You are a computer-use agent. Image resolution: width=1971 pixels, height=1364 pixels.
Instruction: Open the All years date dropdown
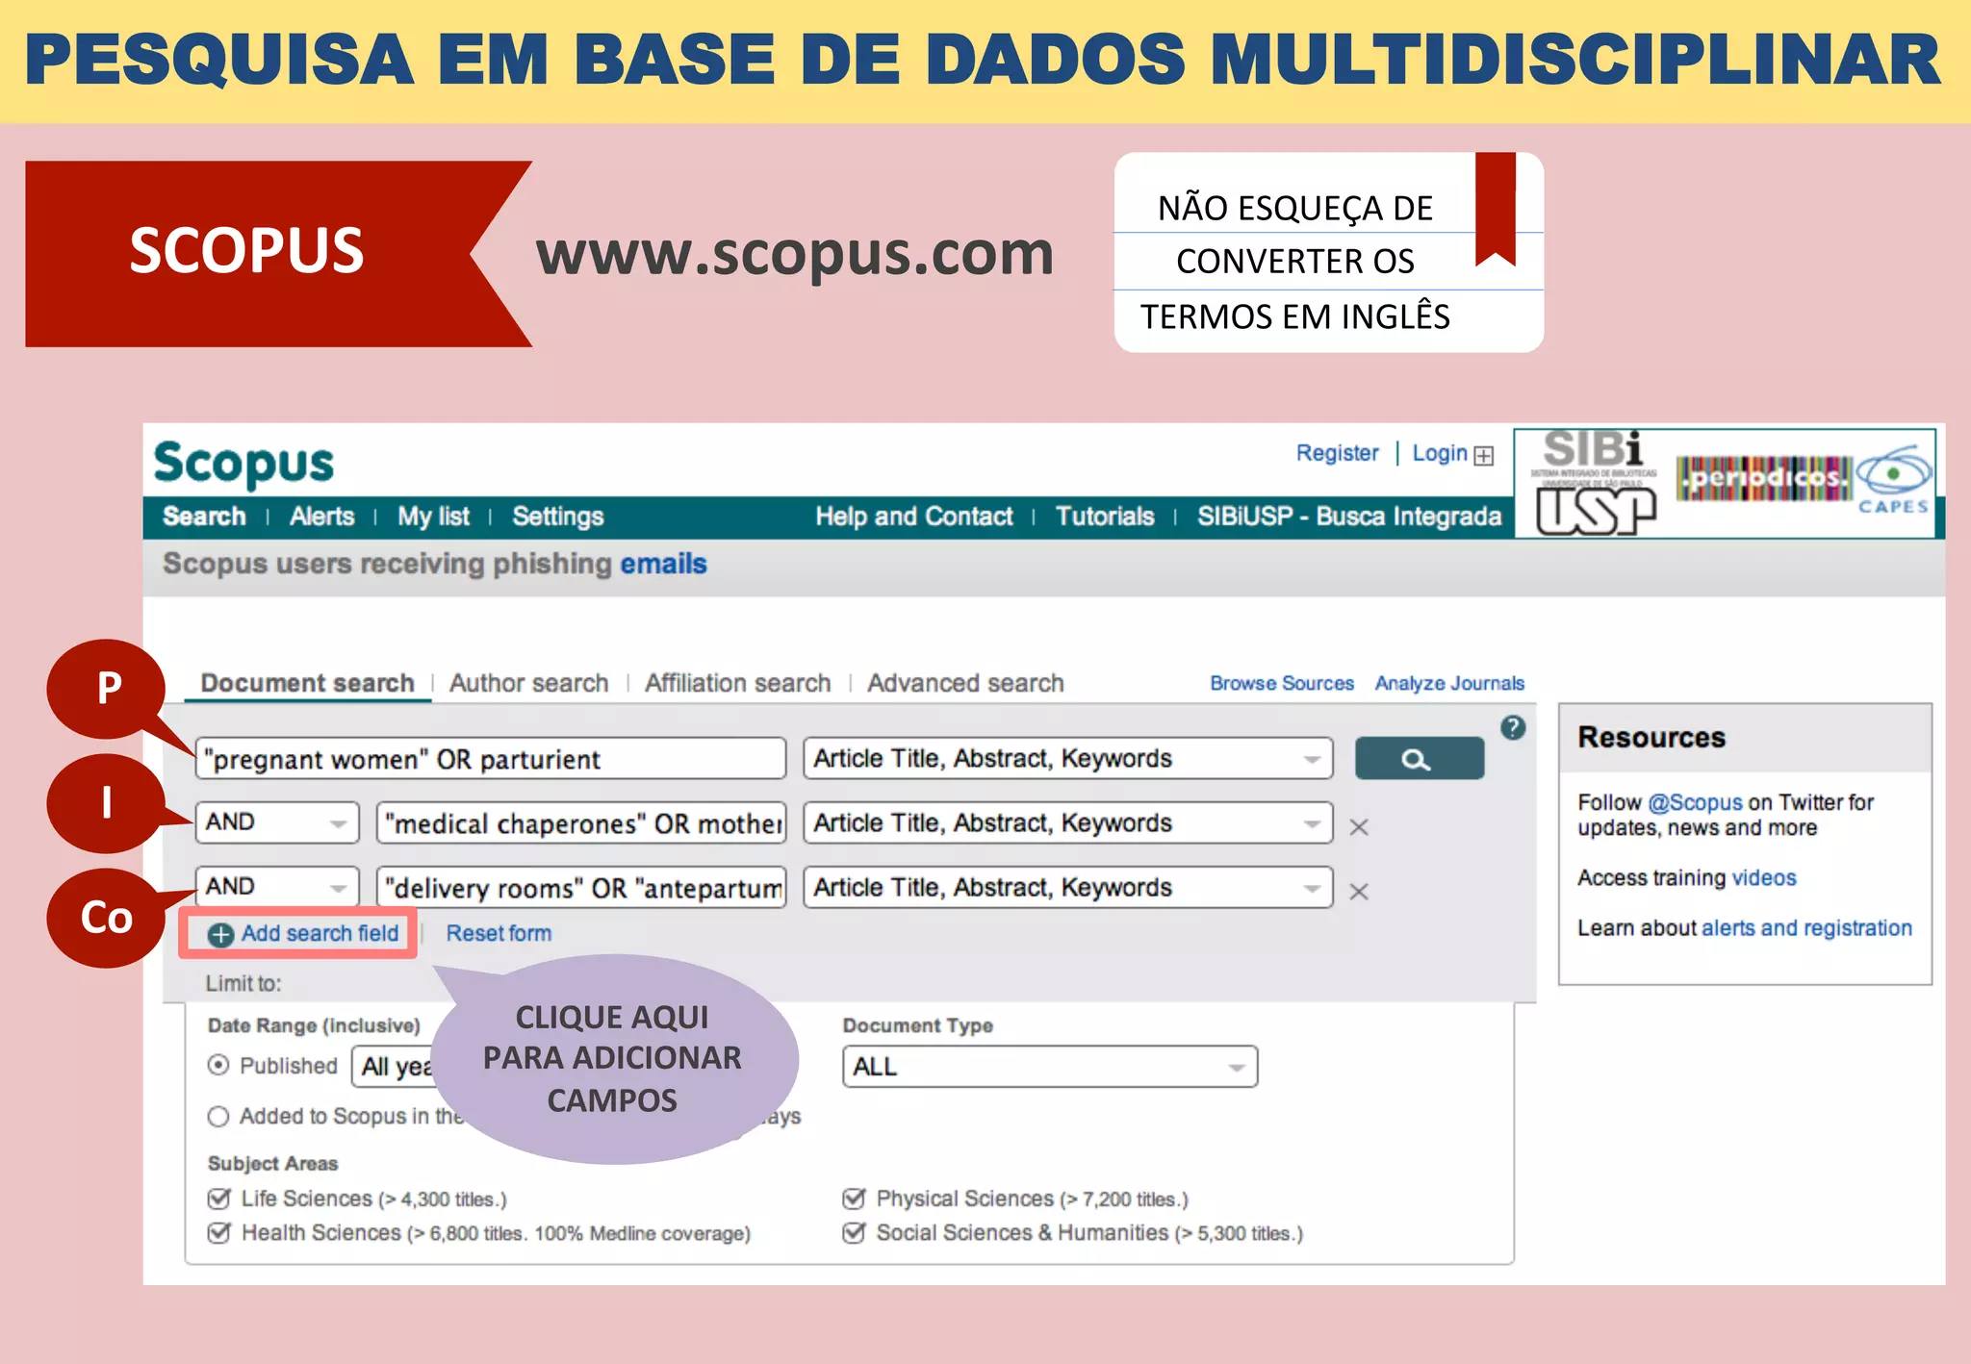coord(395,1067)
